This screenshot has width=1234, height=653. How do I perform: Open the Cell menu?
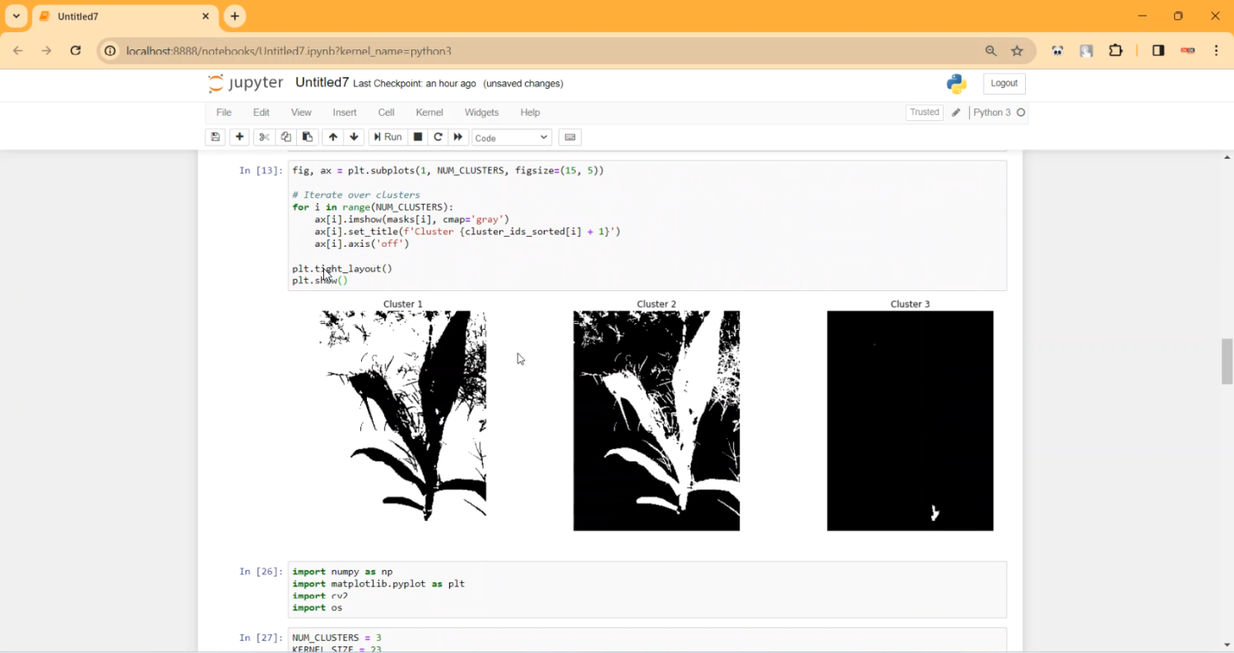point(386,113)
